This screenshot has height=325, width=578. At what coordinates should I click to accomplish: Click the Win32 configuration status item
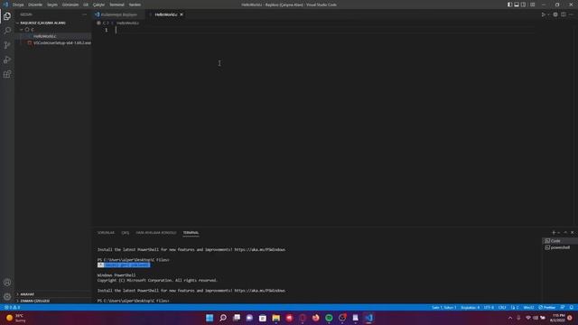528,307
